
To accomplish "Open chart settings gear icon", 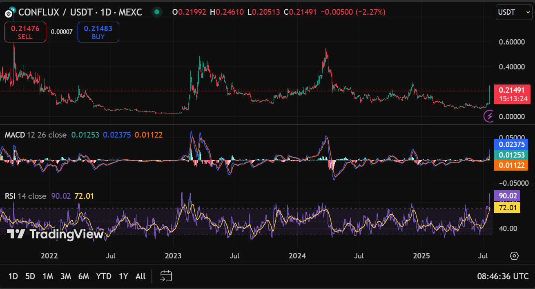I will coord(514,256).
